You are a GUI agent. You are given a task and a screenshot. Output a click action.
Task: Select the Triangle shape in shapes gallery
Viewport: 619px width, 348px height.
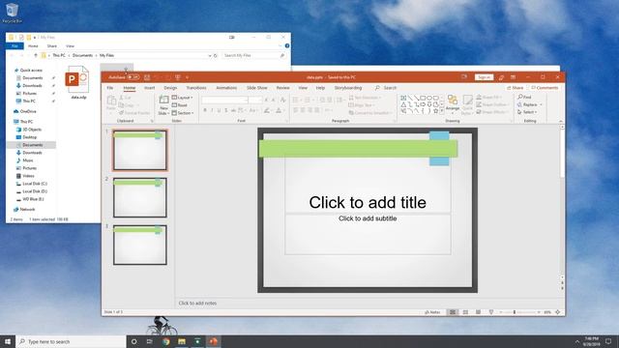click(x=403, y=104)
